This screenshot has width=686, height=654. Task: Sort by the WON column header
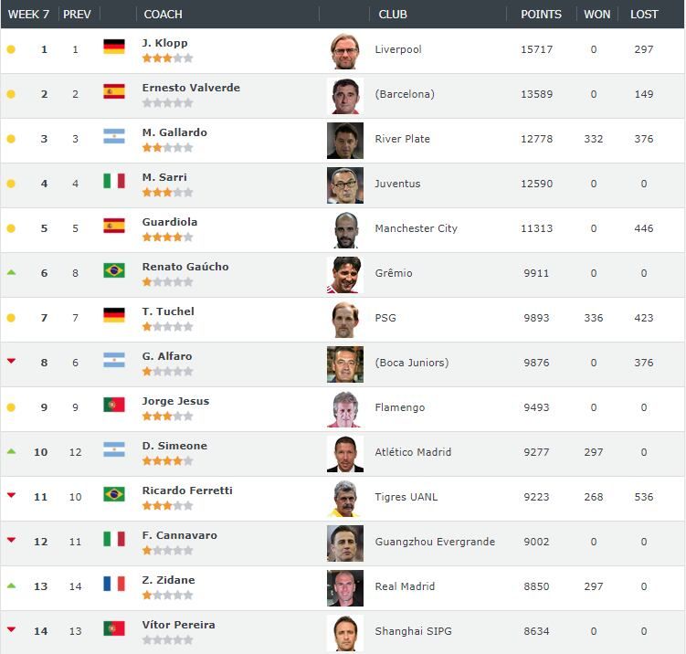pyautogui.click(x=597, y=15)
